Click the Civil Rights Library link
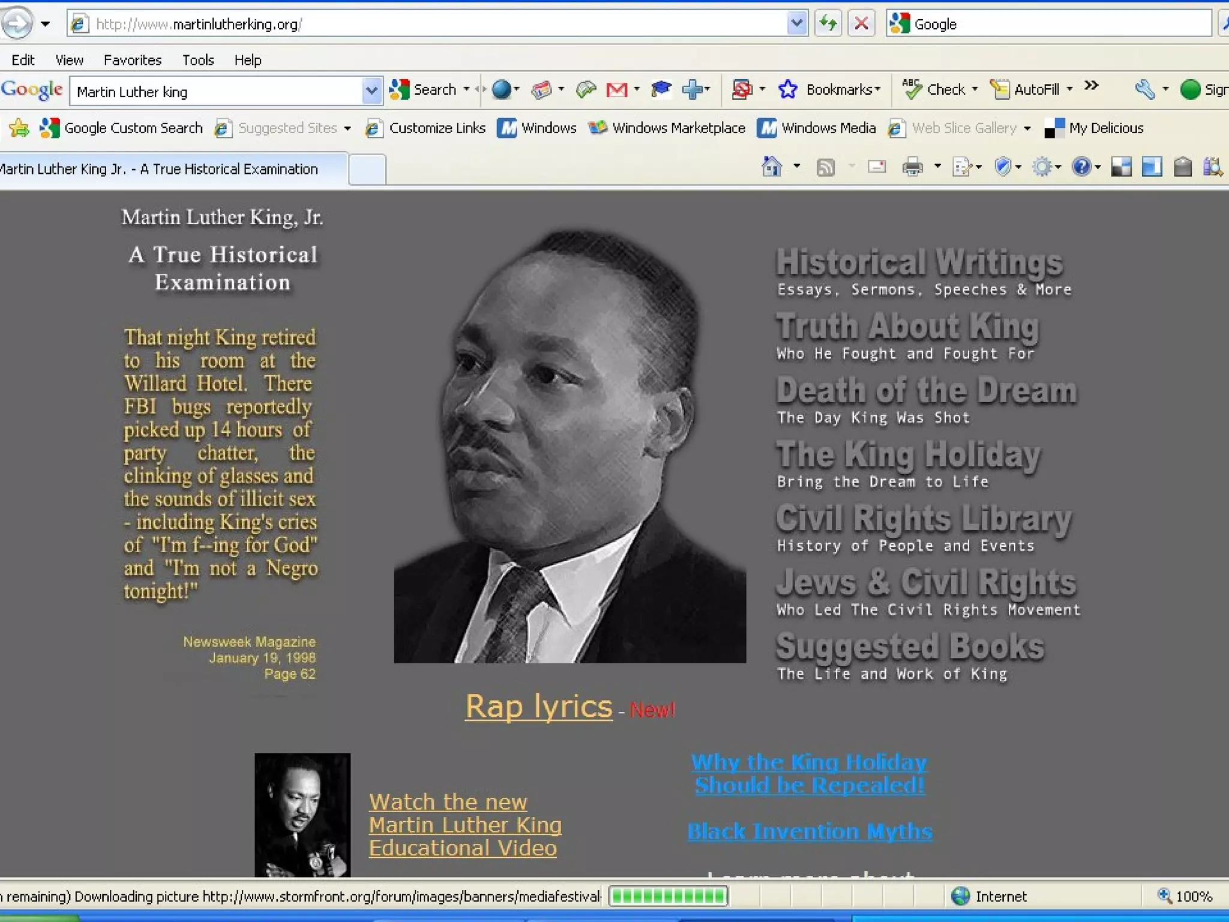This screenshot has width=1229, height=922. click(924, 519)
